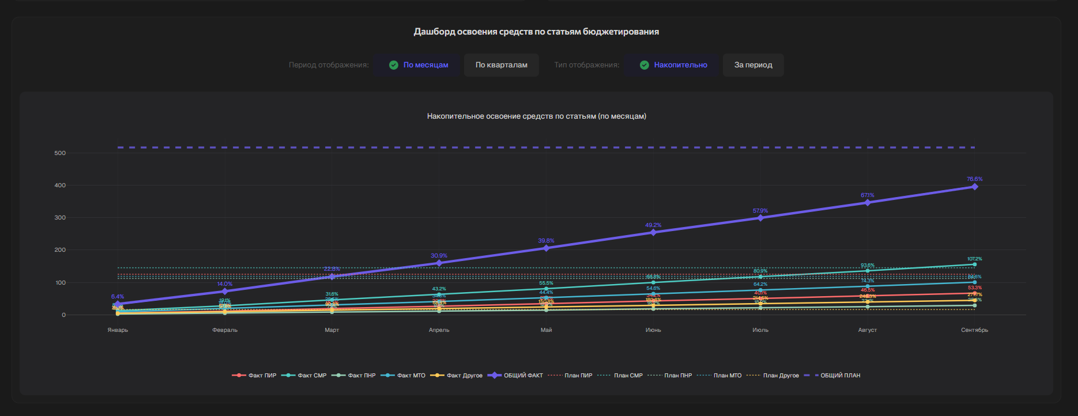
Task: Click the "ОБЩИЙ ФАКТ" legend item
Action: 515,376
